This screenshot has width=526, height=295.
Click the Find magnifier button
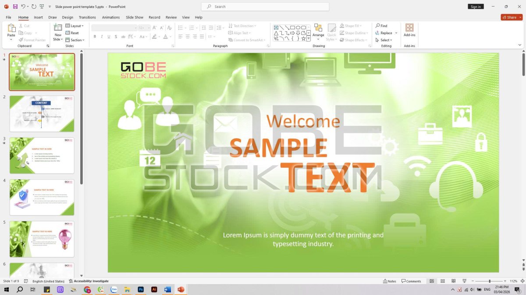point(381,26)
